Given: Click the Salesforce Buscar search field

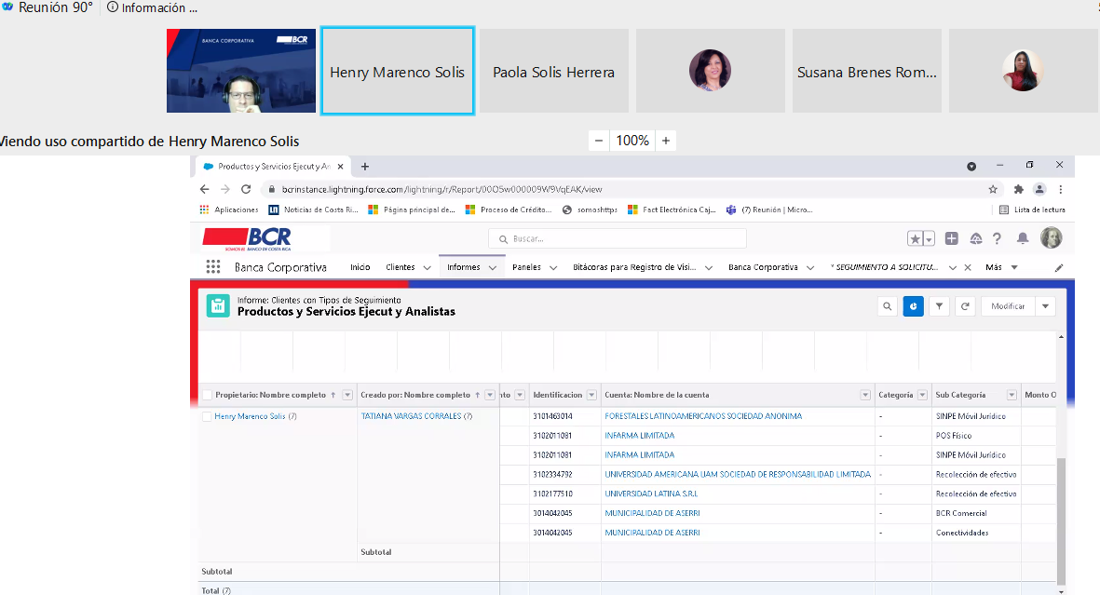Looking at the screenshot, I should point(618,238).
